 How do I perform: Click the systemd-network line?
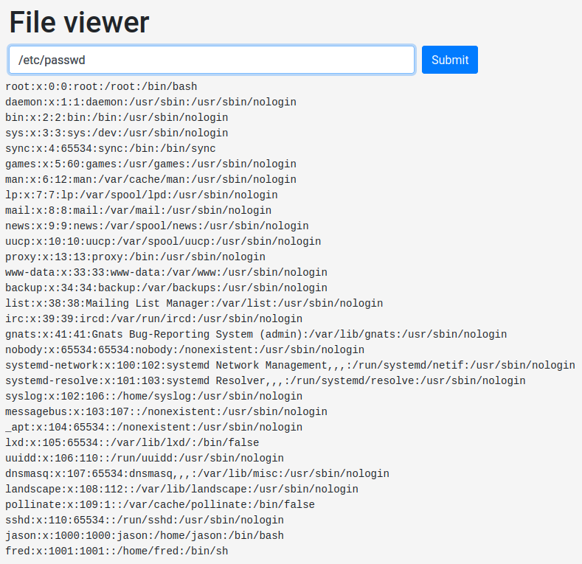290,366
